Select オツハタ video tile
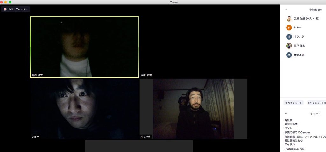The image size is (326, 152). point(194,109)
